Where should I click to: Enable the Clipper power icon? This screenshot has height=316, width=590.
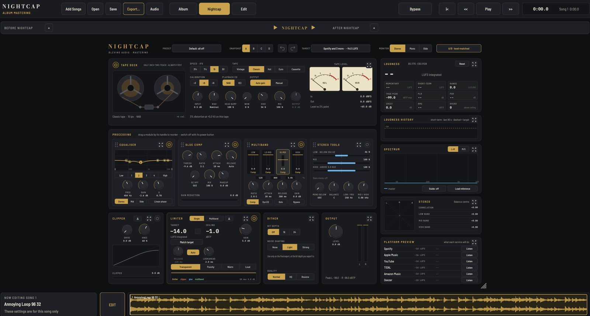point(157,218)
